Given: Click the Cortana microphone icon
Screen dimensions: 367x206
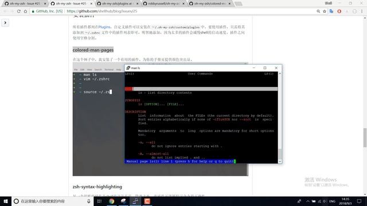Looking at the screenshot, I should point(89,201).
